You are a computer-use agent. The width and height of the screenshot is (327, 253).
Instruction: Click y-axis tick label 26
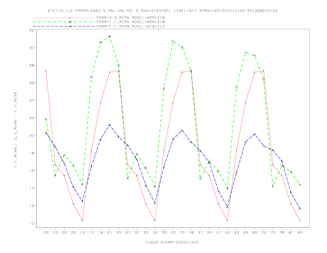(x=32, y=83)
